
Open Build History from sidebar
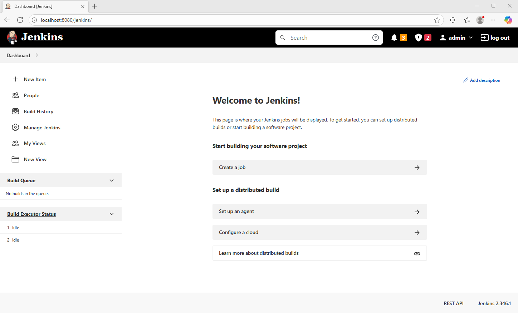39,111
